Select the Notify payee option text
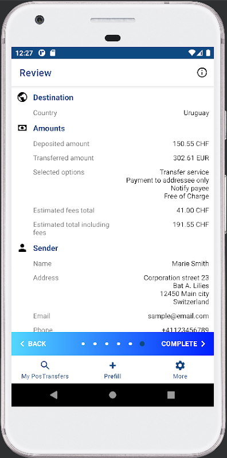The image size is (227, 458). click(x=190, y=188)
